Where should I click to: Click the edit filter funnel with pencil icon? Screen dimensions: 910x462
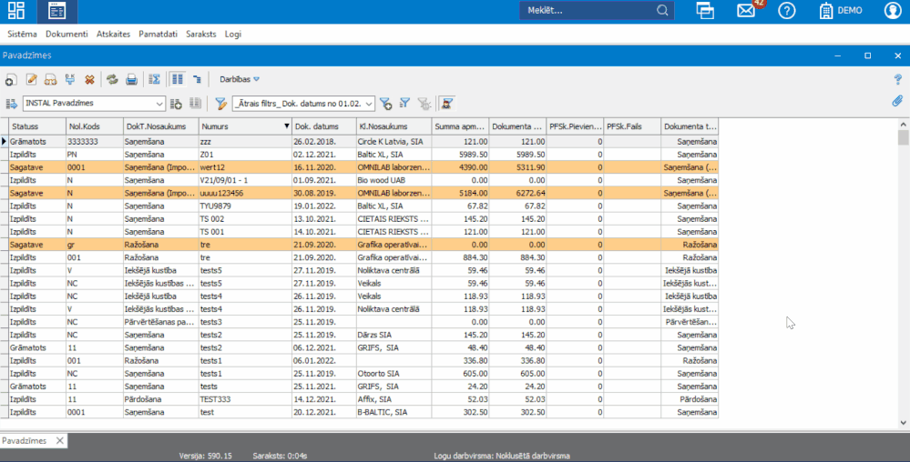point(220,104)
